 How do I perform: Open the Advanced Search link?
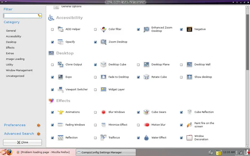(x=19, y=134)
